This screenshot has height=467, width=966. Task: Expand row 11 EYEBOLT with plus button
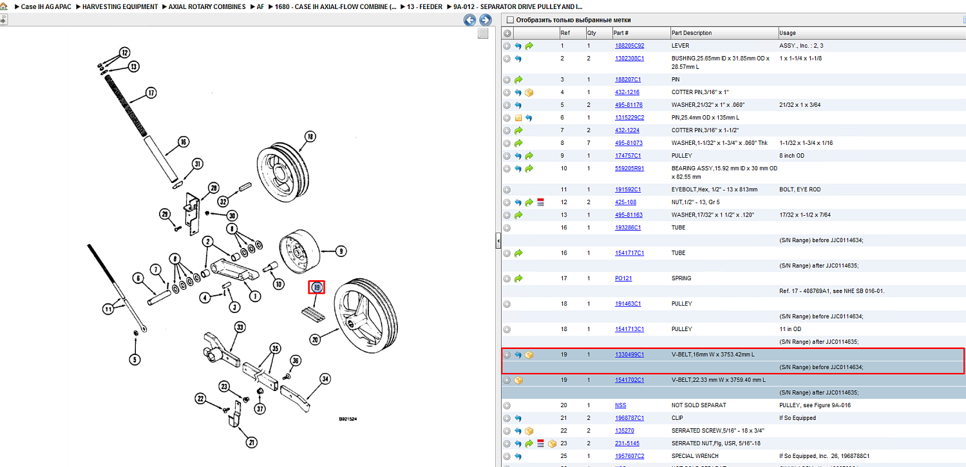click(507, 189)
